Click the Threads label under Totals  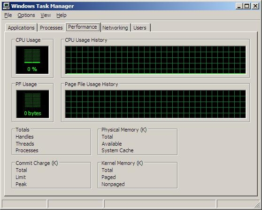(25, 144)
